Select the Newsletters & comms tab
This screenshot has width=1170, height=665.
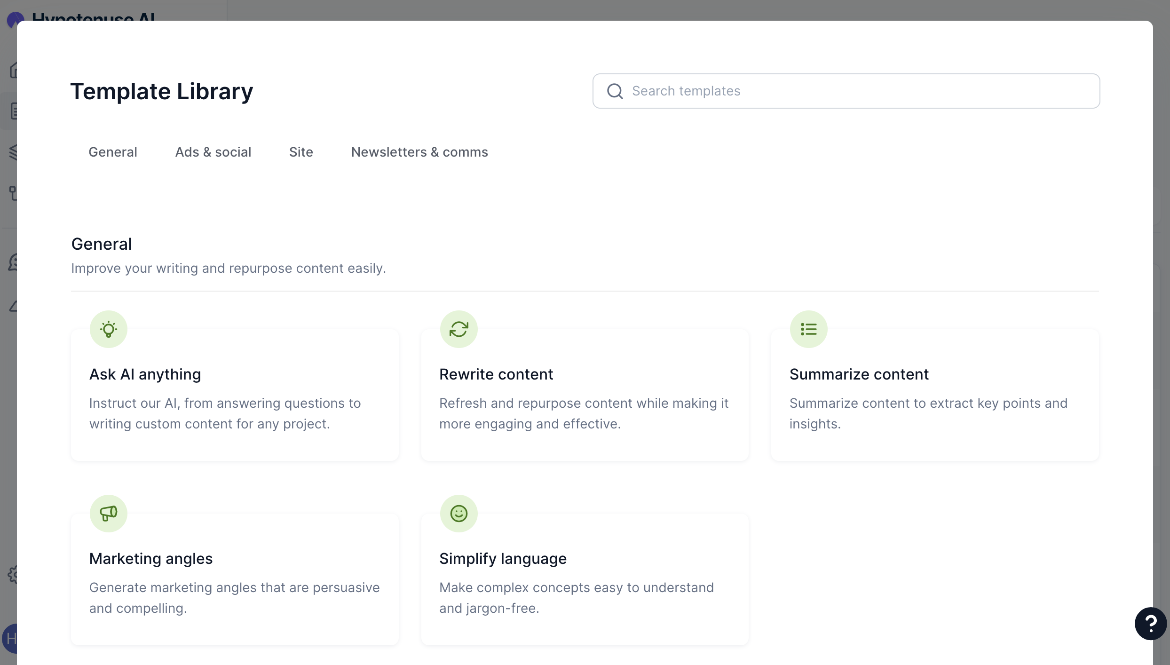419,152
